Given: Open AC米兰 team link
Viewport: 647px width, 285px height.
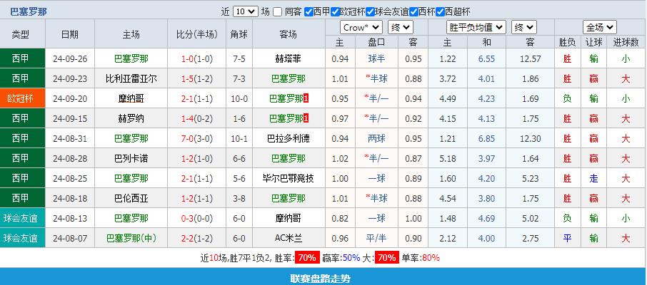Looking at the screenshot, I should [289, 238].
